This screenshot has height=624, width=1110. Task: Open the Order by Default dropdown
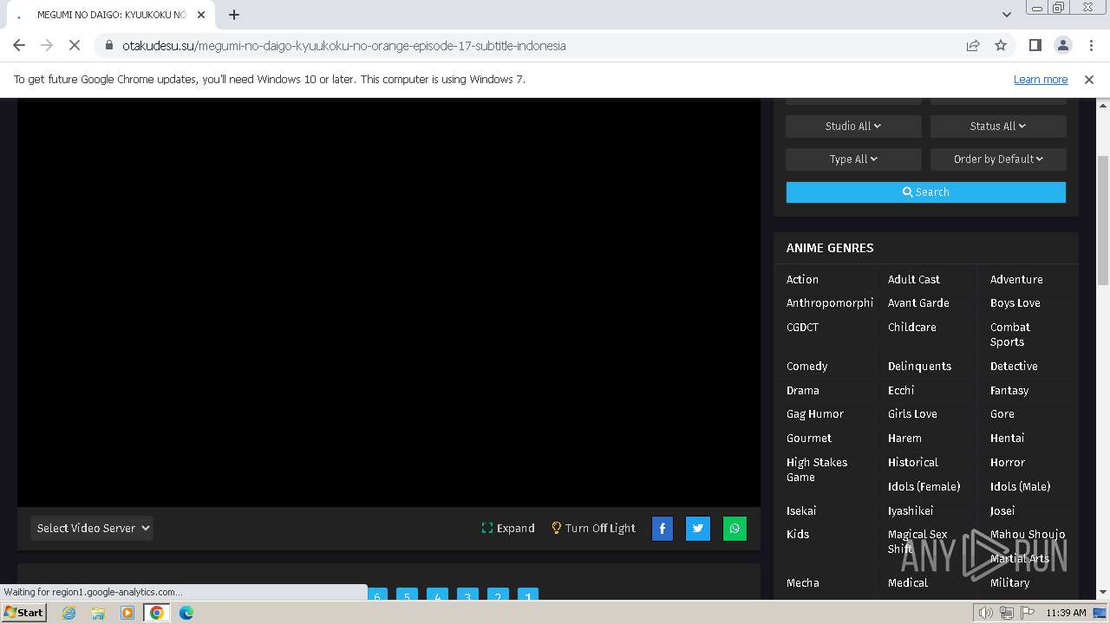coord(998,159)
